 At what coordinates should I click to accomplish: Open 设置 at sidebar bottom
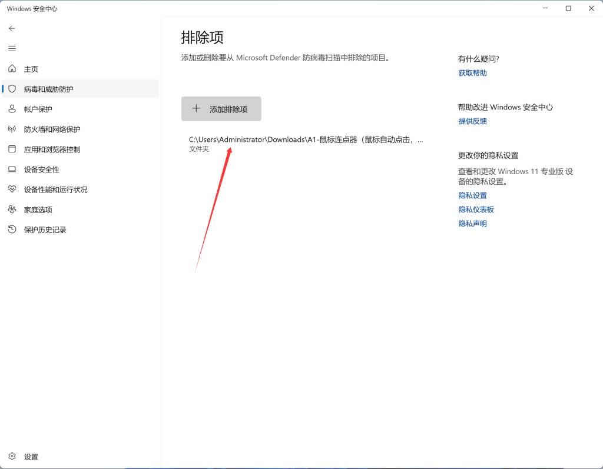click(80, 457)
